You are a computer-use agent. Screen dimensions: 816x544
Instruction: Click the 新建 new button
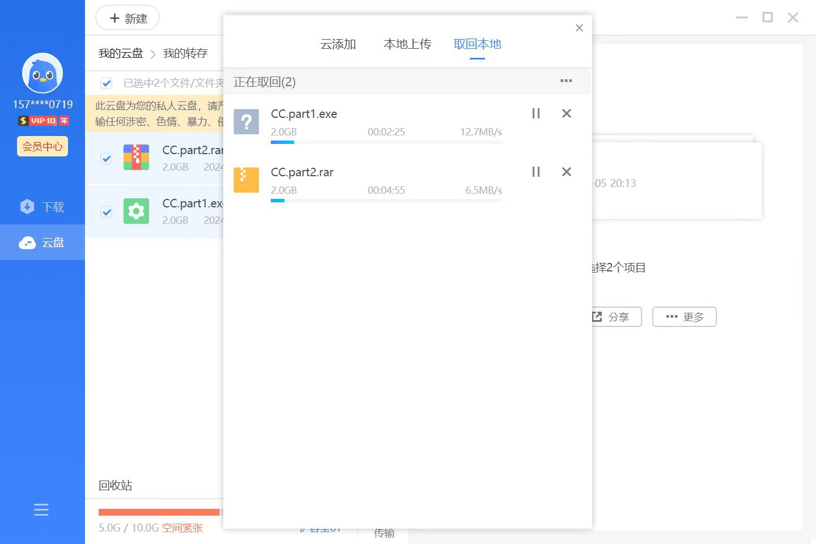127,18
